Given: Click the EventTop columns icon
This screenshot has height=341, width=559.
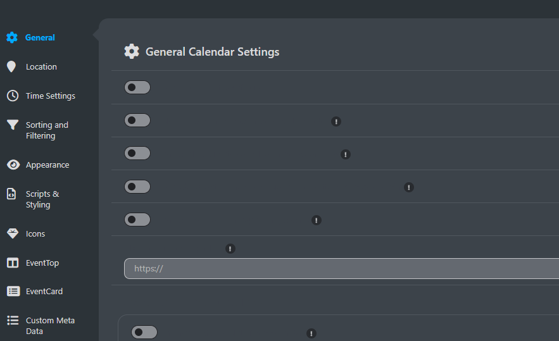Looking at the screenshot, I should point(13,263).
